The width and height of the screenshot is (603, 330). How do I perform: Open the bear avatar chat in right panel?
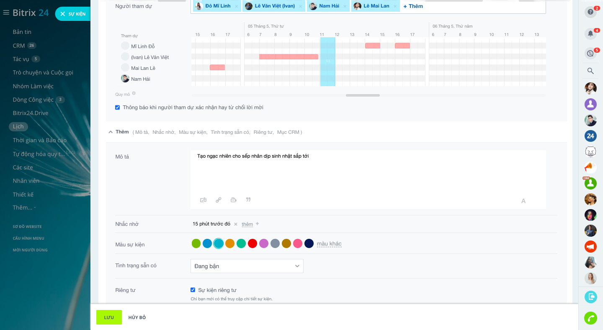click(590, 151)
